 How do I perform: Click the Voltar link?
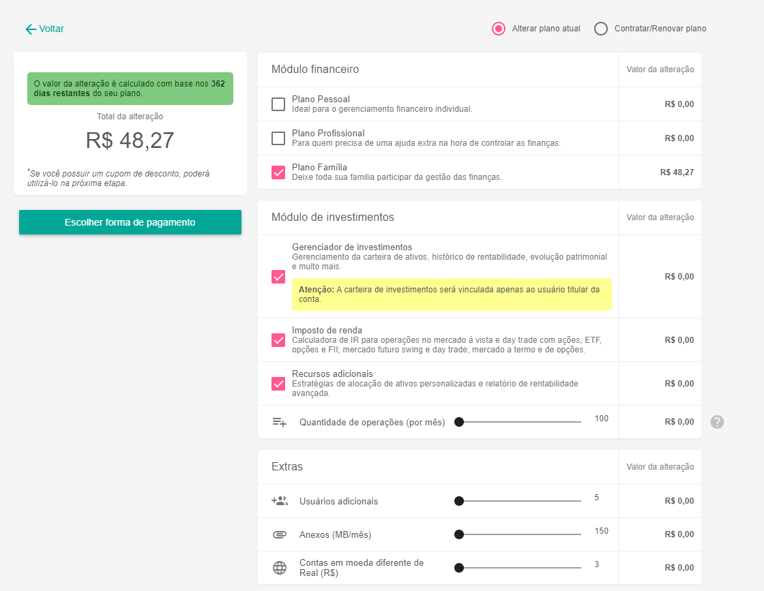coord(51,29)
